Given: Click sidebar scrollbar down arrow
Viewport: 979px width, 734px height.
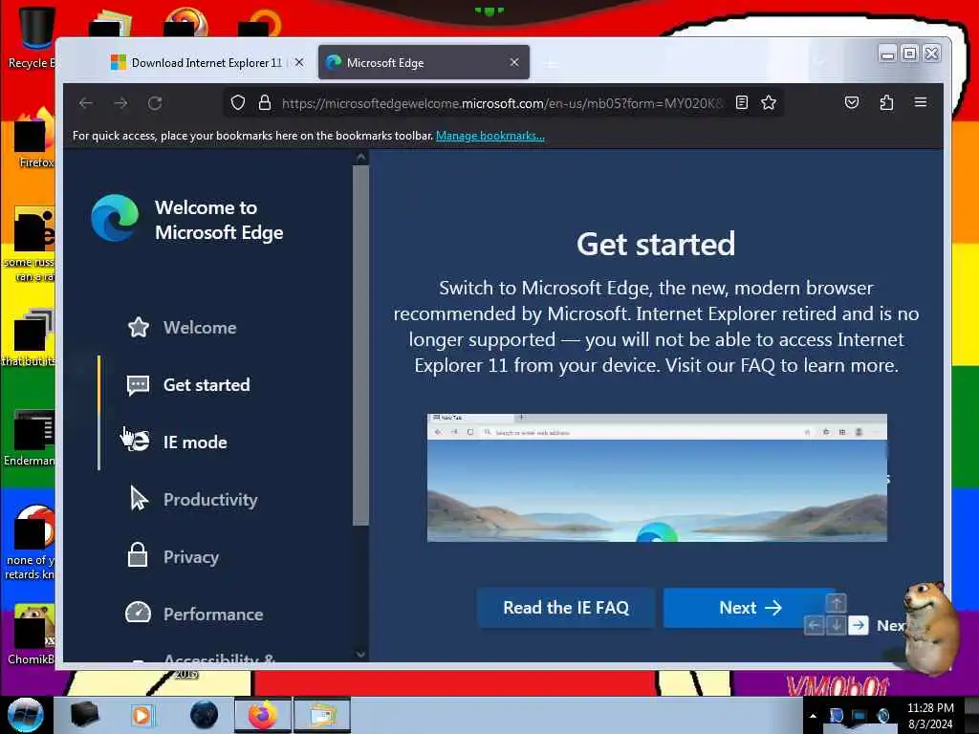Looking at the screenshot, I should click(x=360, y=654).
